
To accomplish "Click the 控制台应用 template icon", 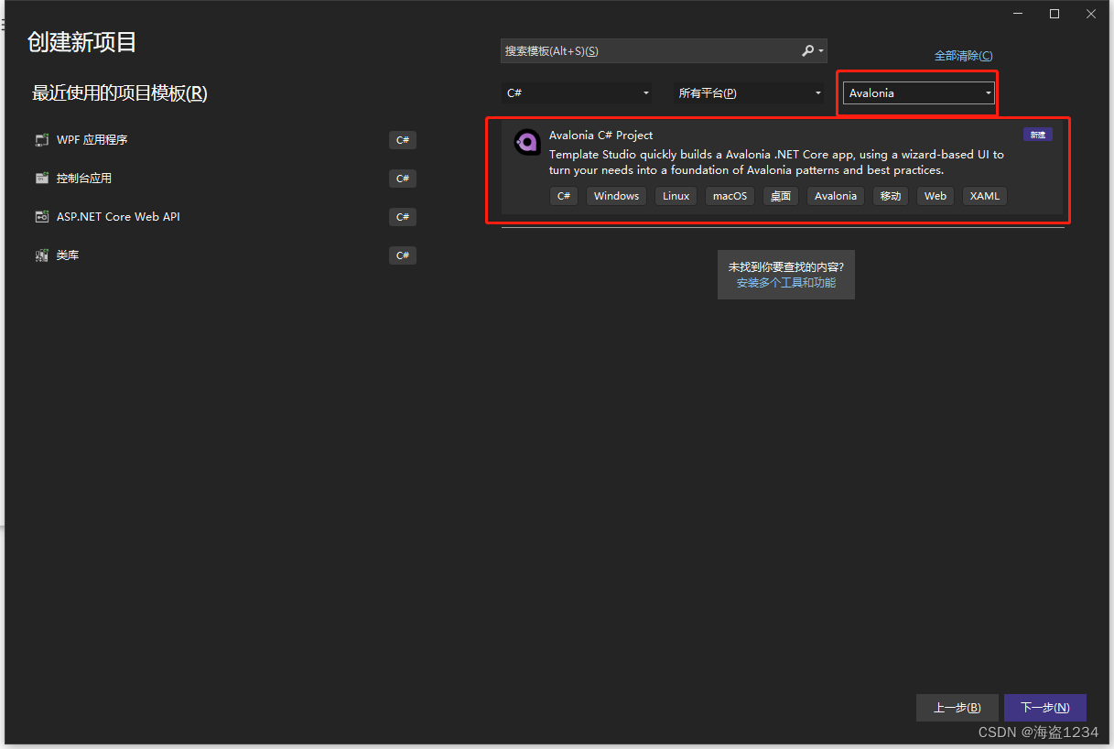I will click(41, 179).
